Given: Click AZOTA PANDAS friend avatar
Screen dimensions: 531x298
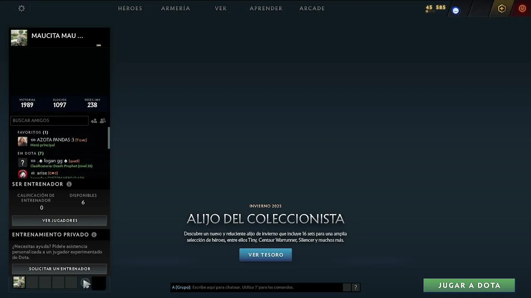Looking at the screenshot, I should 22,142.
